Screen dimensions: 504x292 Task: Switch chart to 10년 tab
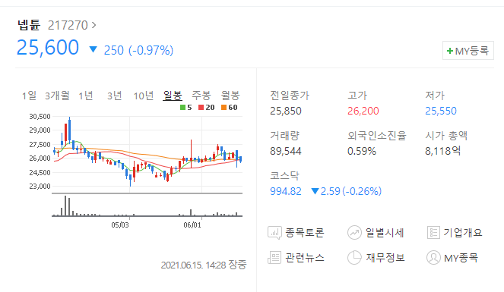point(144,96)
